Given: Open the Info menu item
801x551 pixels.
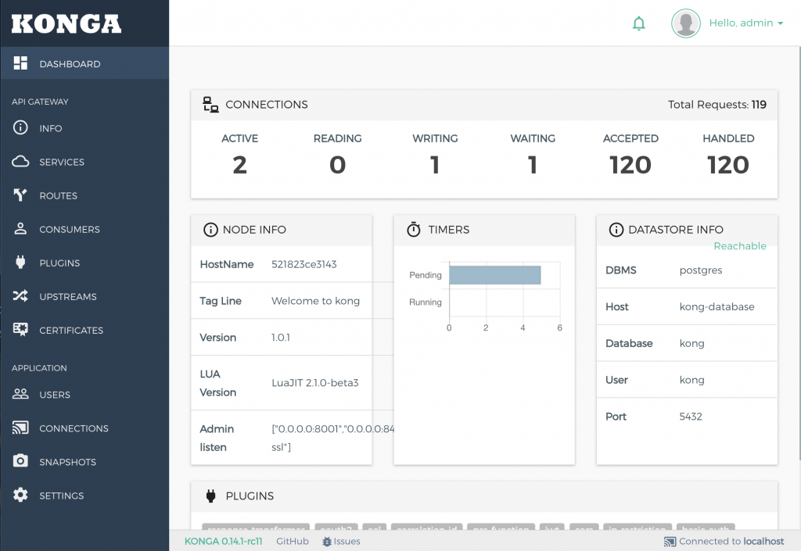Looking at the screenshot, I should coord(84,127).
